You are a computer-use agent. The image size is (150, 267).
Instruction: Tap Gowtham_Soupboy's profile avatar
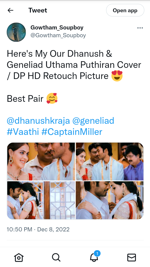[16, 32]
